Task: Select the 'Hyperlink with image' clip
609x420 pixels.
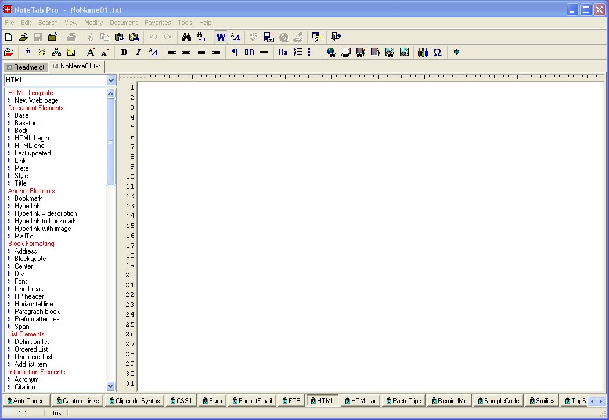Action: (x=43, y=229)
